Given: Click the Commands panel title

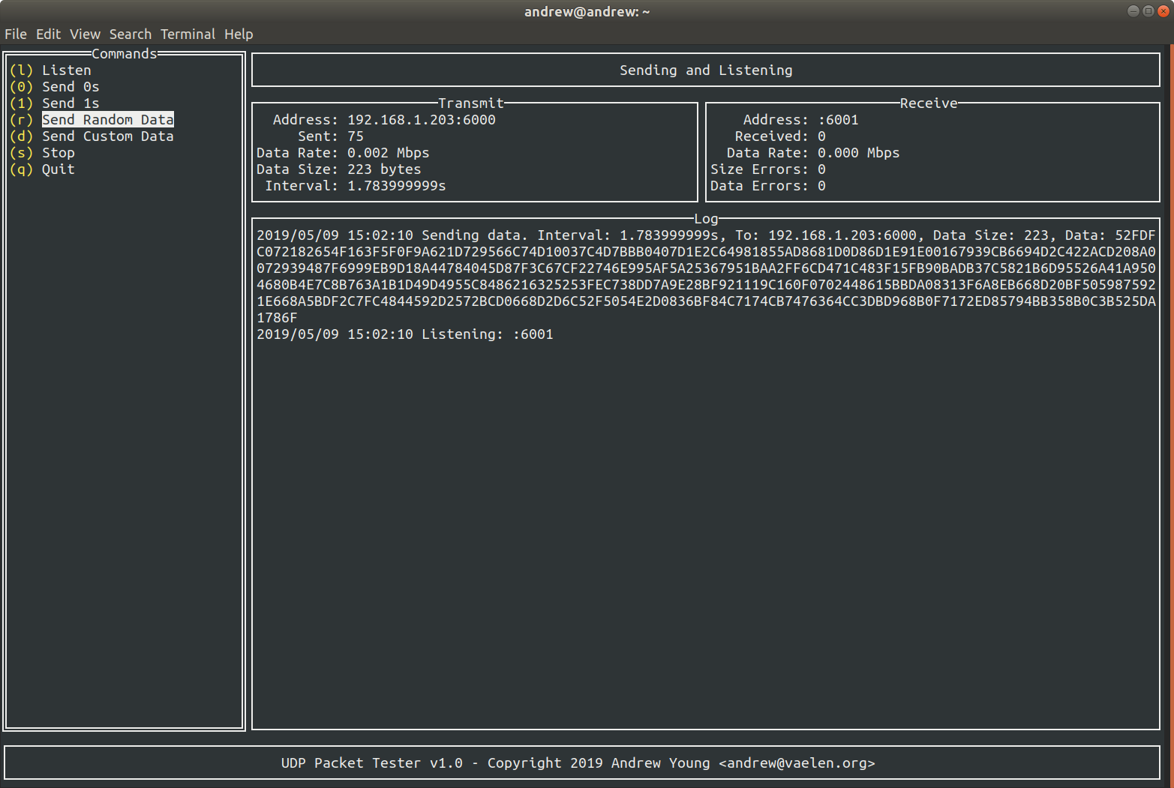Looking at the screenshot, I should tap(125, 53).
